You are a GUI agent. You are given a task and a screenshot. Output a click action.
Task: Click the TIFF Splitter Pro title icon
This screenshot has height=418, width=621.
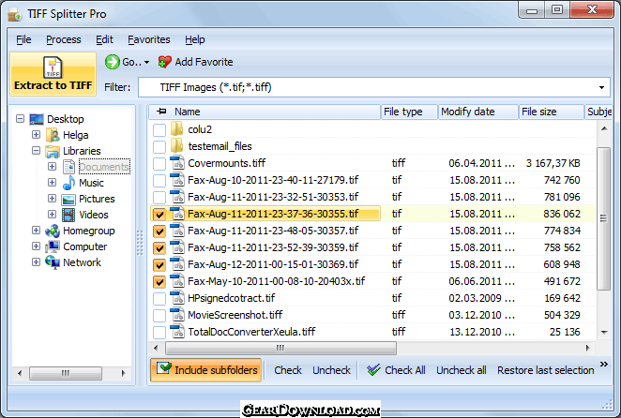(x=15, y=15)
